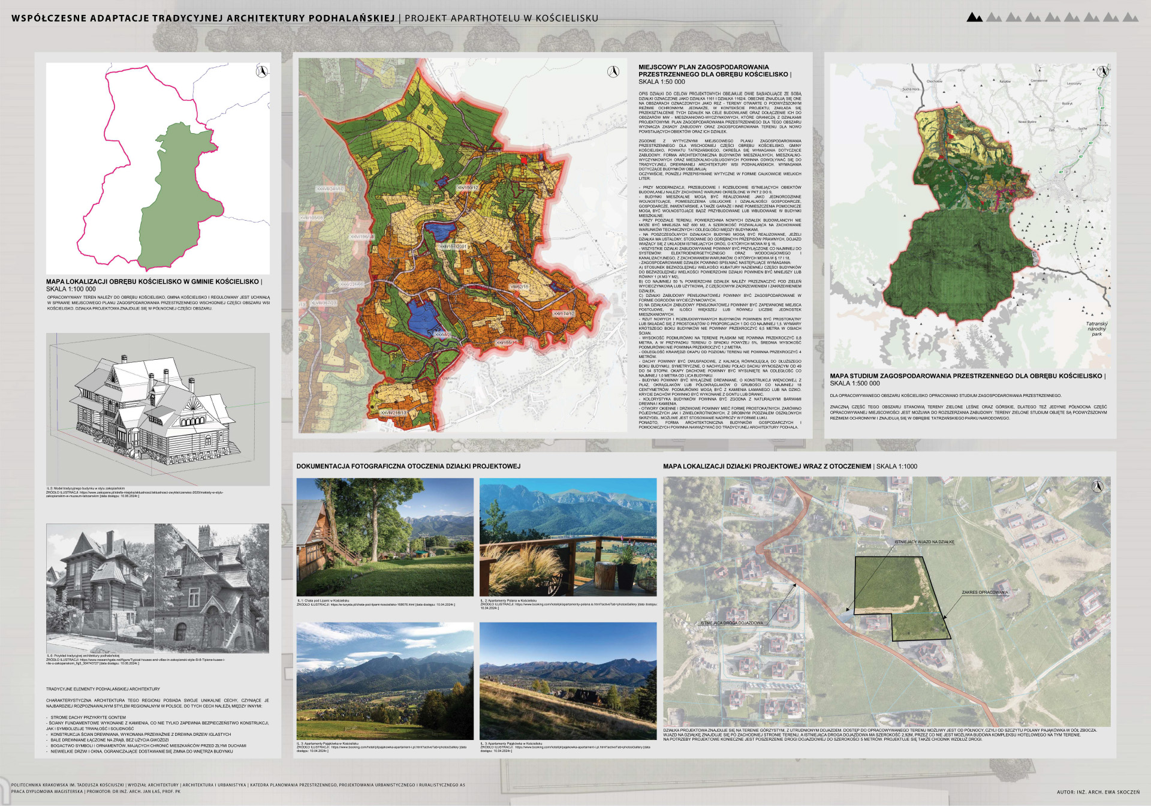Click the 'Dokumentacja fotograficzna otoczenia działki projektowej' heading
The width and height of the screenshot is (1151, 806).
(x=408, y=466)
